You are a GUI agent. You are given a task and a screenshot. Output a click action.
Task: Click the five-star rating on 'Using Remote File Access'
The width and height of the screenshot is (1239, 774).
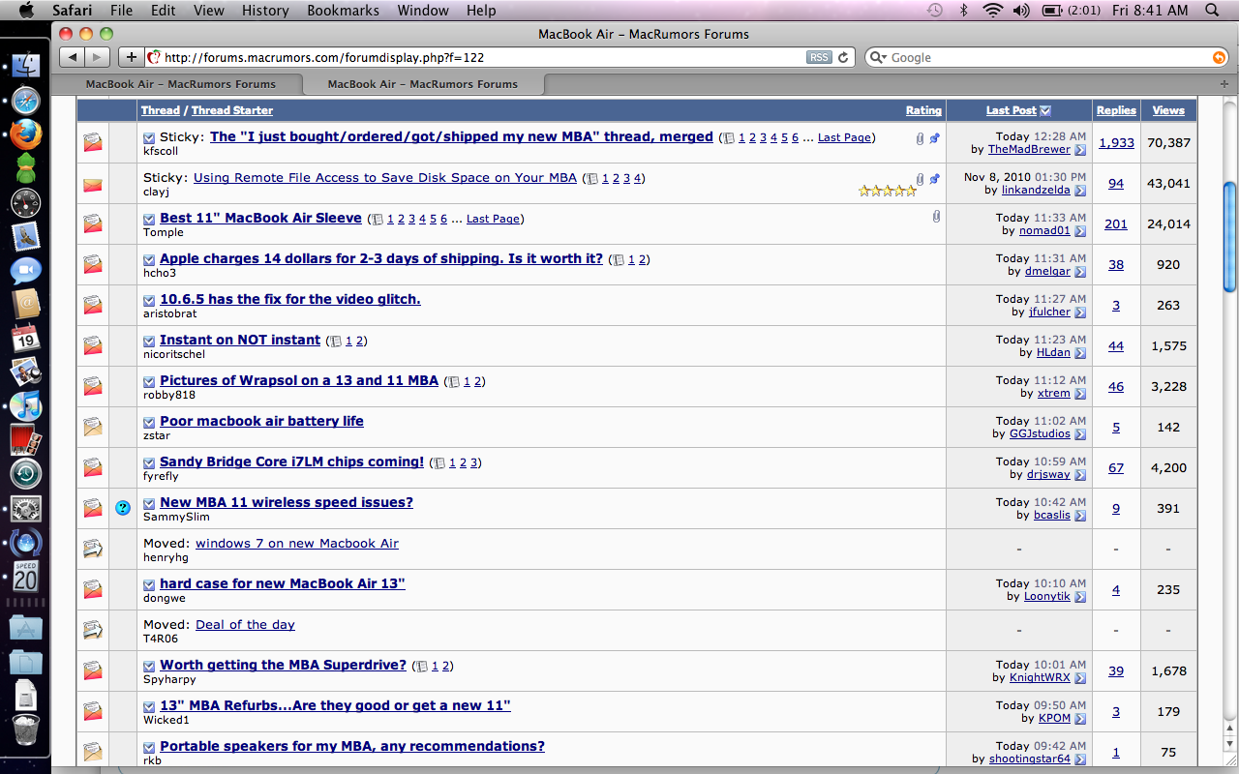(x=887, y=191)
